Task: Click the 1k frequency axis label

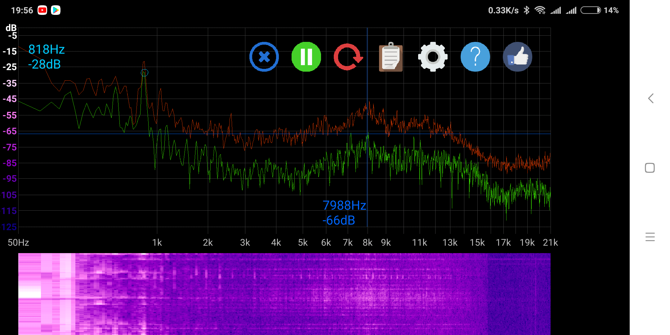Action: pyautogui.click(x=157, y=243)
